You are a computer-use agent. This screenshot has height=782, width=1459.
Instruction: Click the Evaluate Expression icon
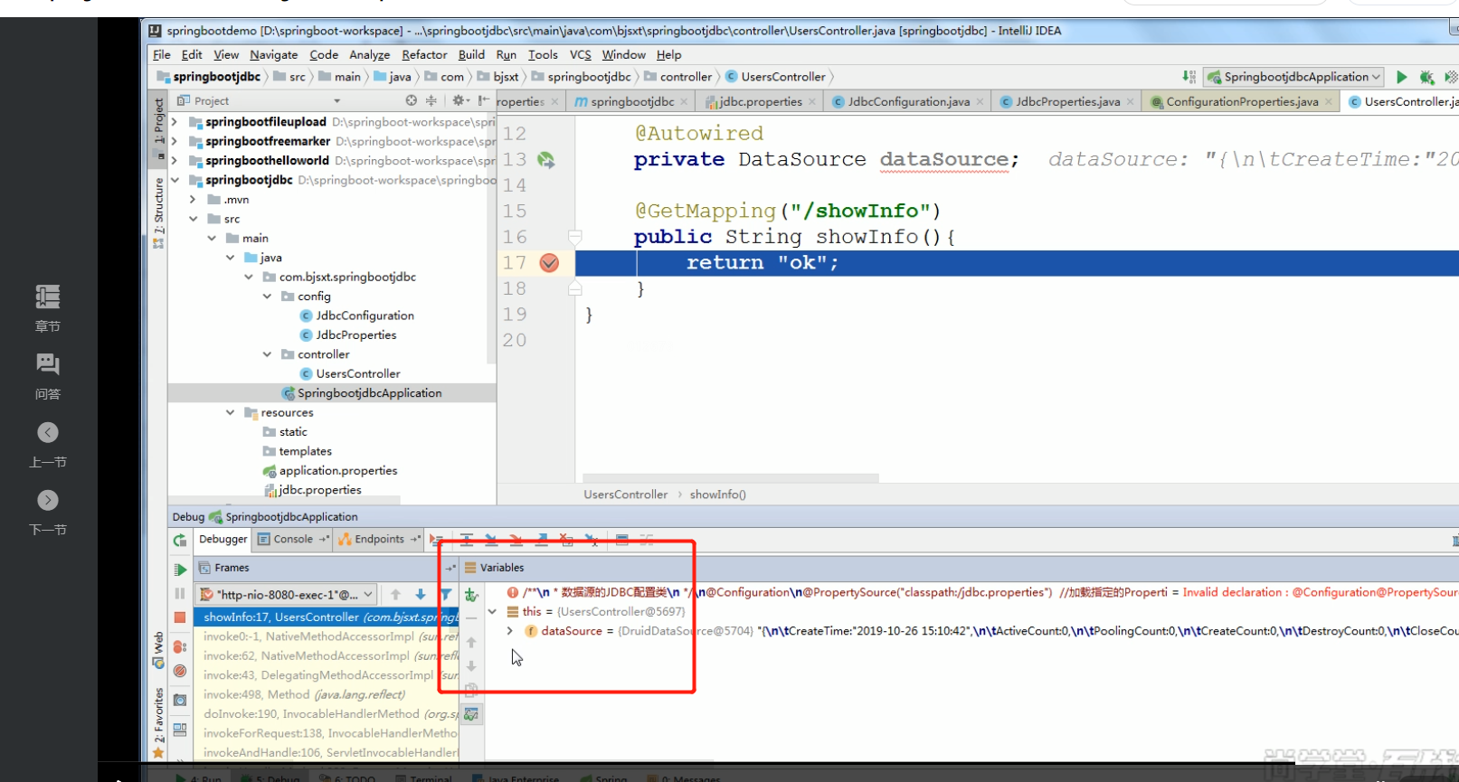(x=622, y=540)
